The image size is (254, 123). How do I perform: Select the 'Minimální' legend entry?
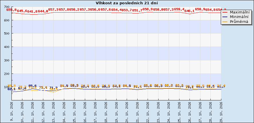[x=239, y=17]
